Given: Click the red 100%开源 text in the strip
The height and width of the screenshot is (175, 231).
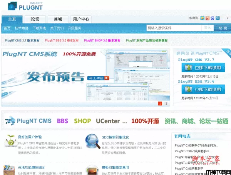Looking at the screenshot, I should [x=145, y=121].
